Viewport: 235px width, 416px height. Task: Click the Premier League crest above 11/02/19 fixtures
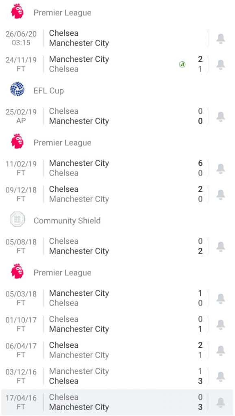pos(16,143)
